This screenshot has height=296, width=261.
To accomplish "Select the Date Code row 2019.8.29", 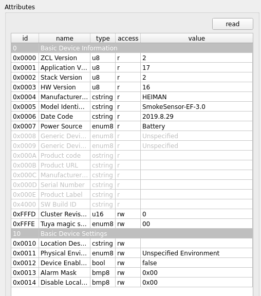I will (x=132, y=117).
